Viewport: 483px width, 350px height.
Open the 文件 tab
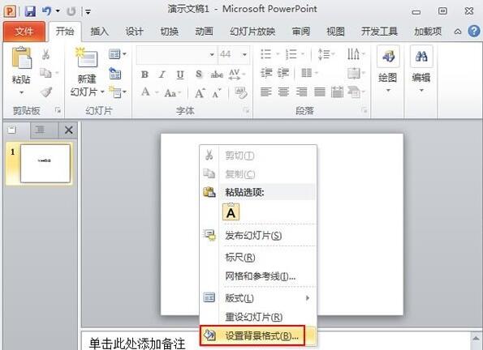pos(24,32)
